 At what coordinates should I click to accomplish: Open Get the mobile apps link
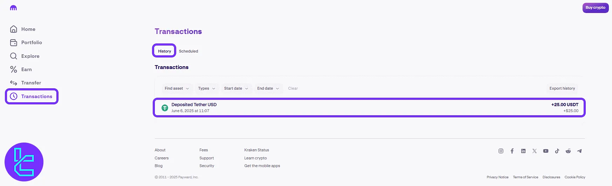[262, 166]
